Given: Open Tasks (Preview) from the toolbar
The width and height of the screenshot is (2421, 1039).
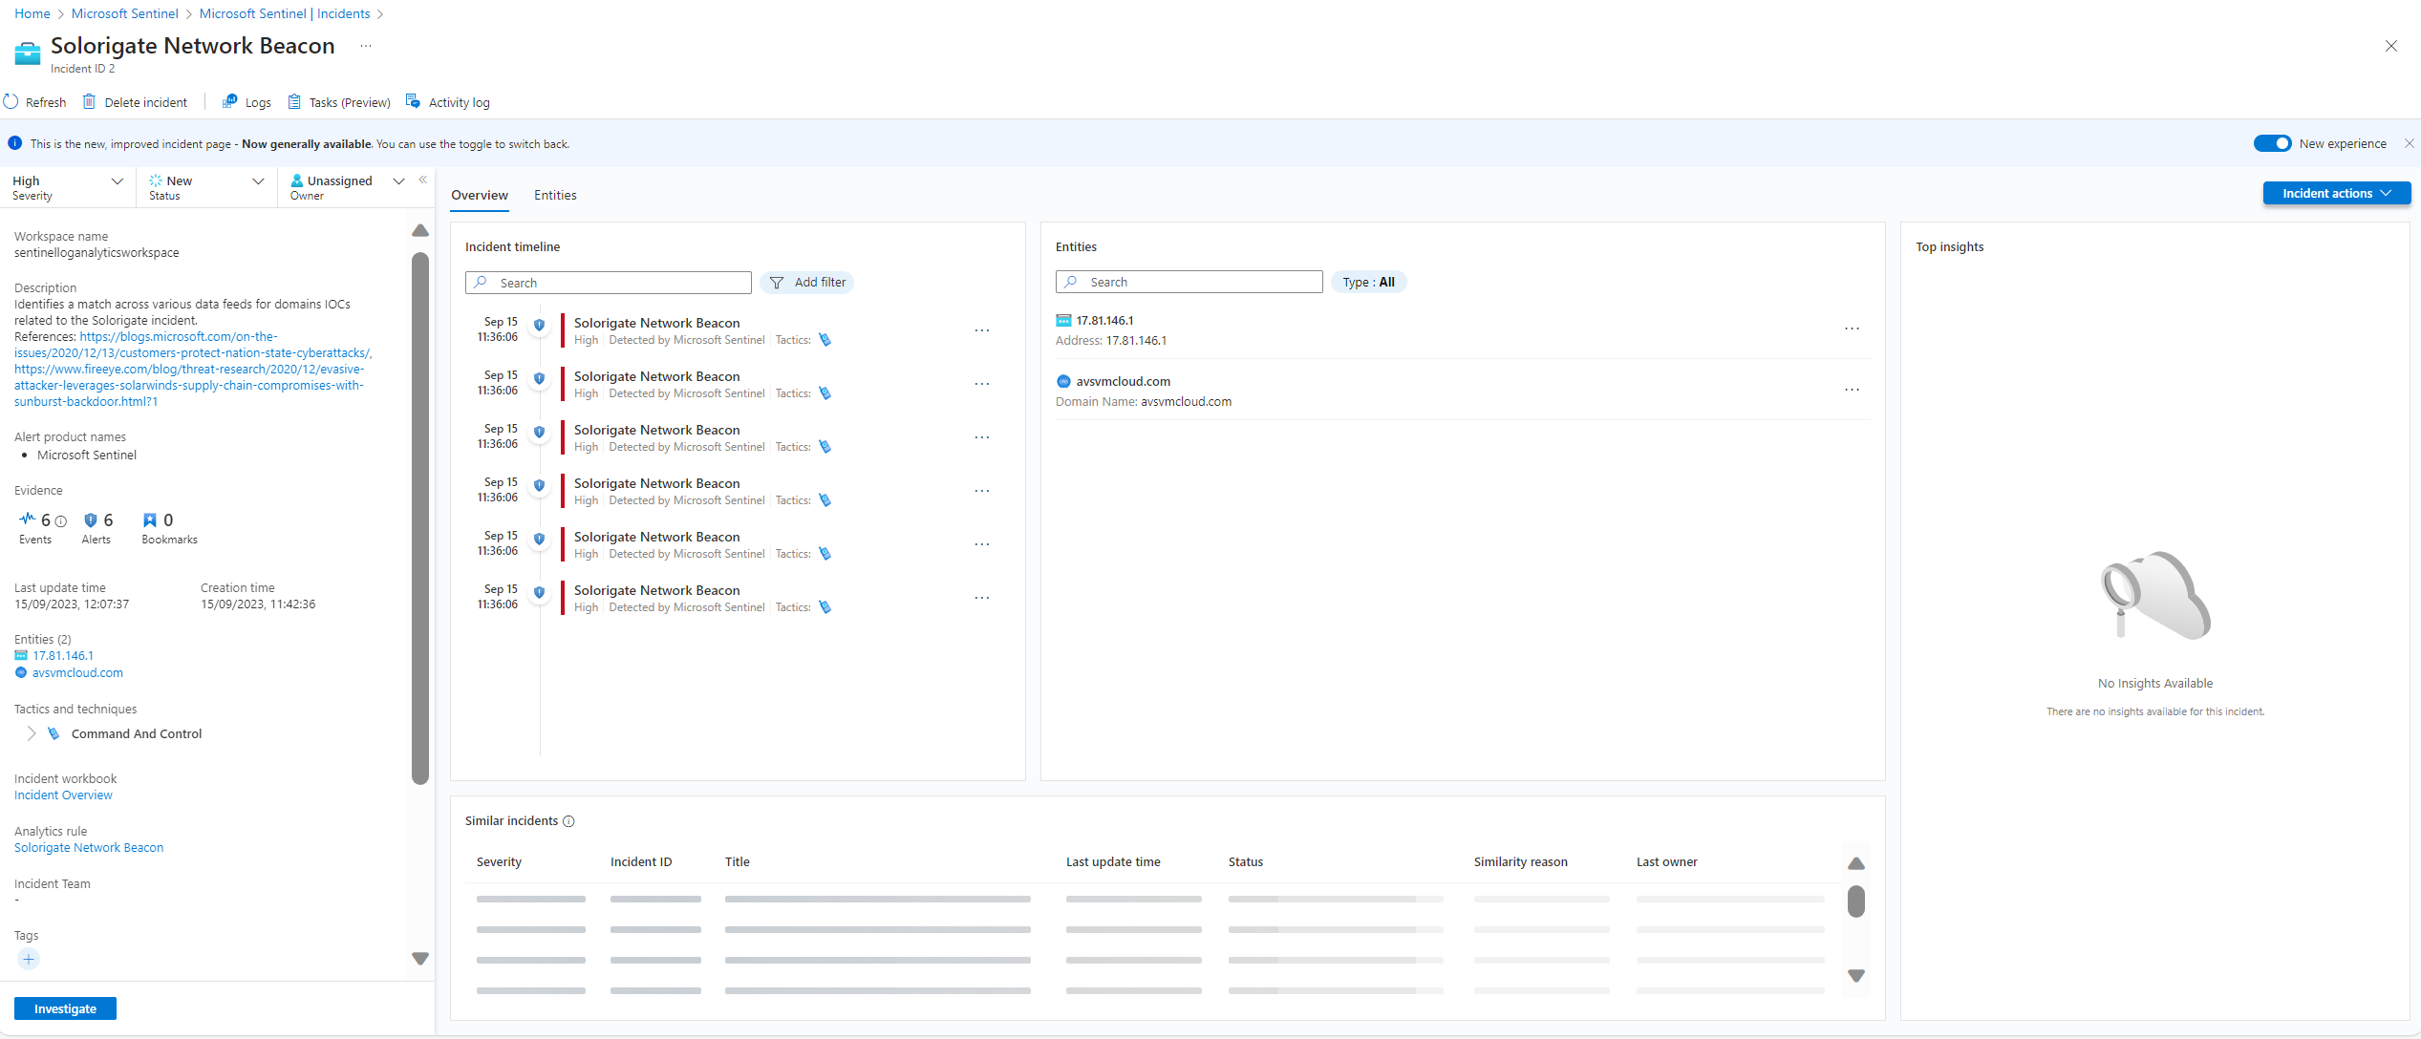Looking at the screenshot, I should pyautogui.click(x=339, y=102).
